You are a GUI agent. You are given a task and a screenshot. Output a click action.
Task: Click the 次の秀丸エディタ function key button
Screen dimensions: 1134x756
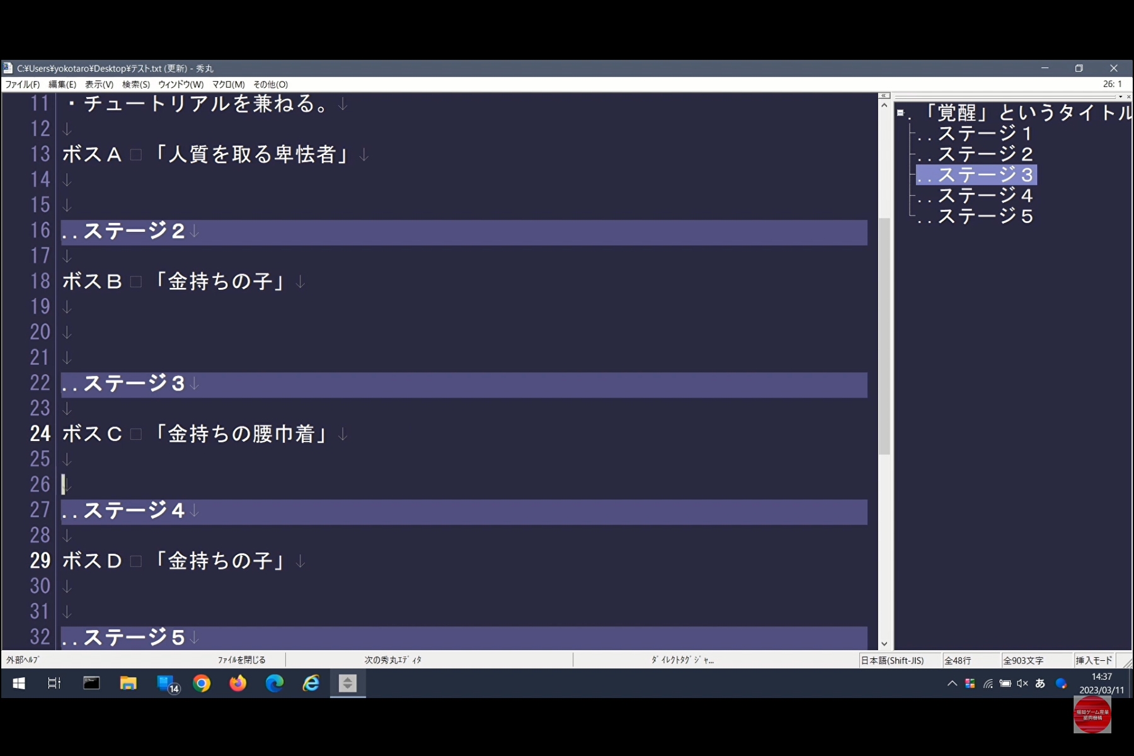pos(393,660)
